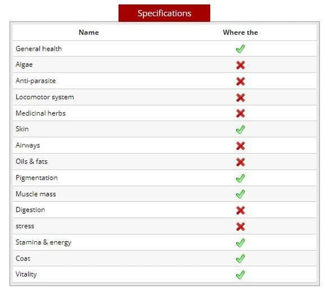Click the red cross beside Algae
The width and height of the screenshot is (331, 295).
click(x=240, y=65)
